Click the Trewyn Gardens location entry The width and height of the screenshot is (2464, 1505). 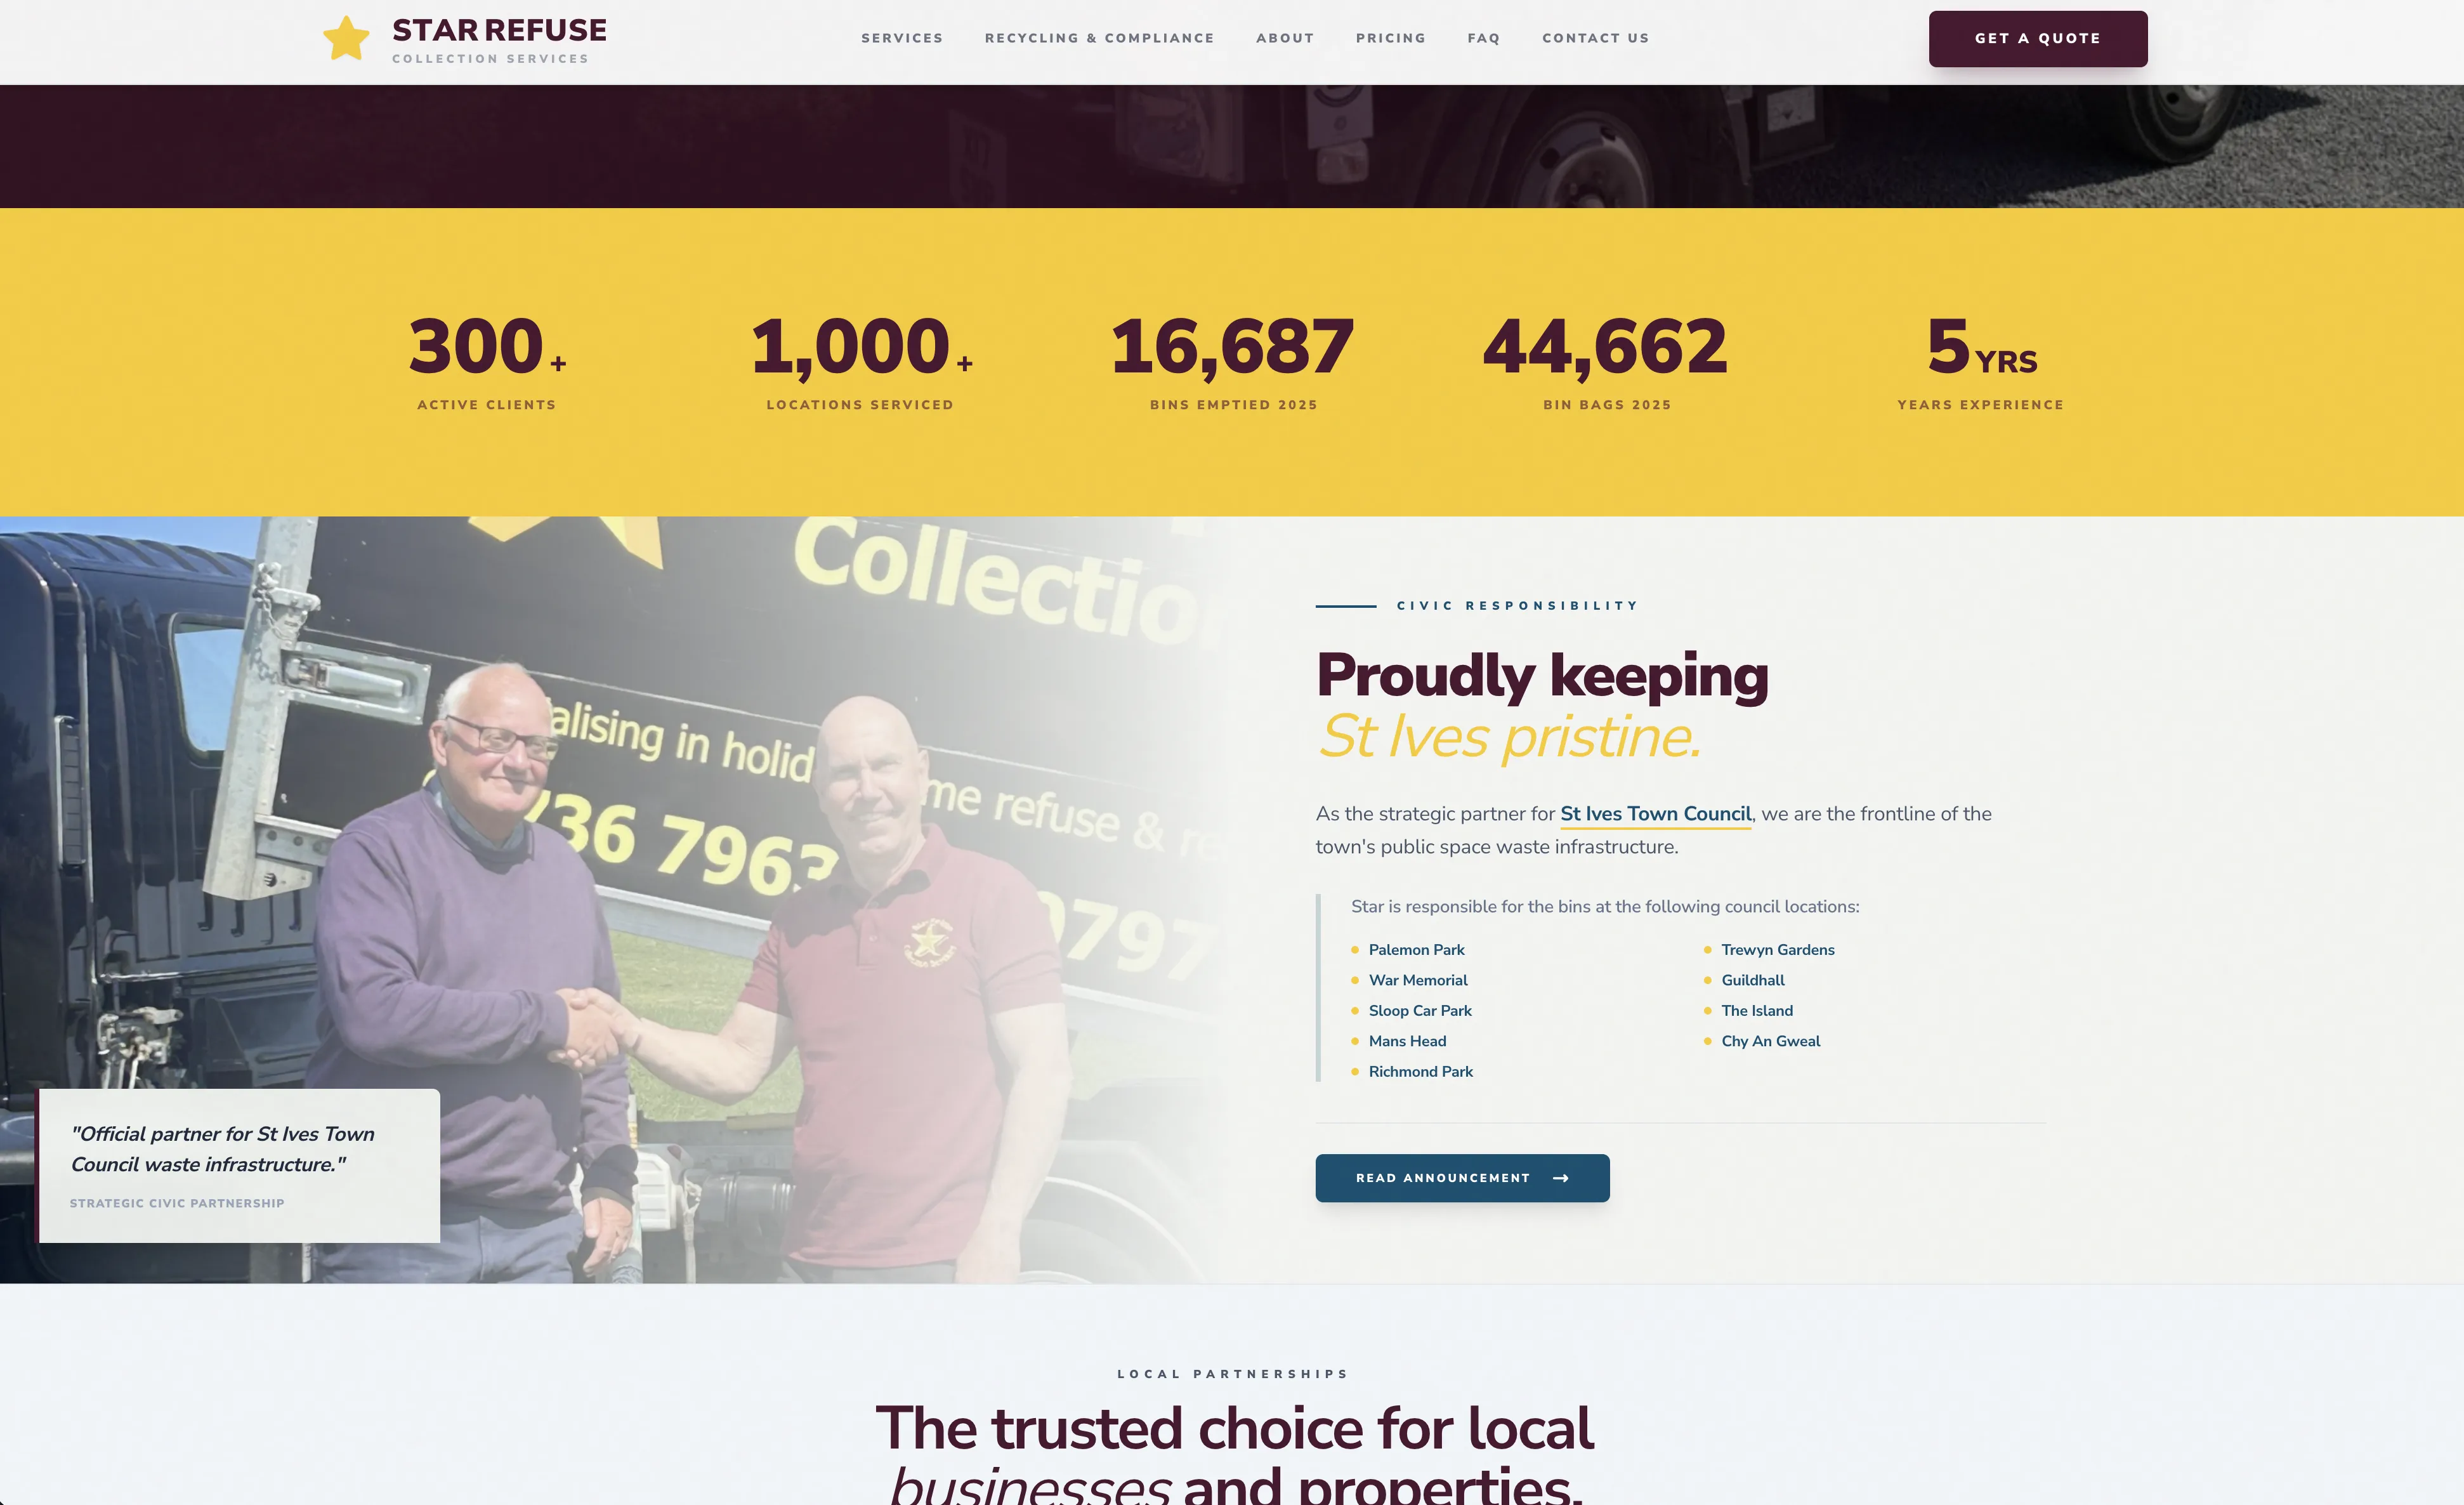tap(1777, 950)
